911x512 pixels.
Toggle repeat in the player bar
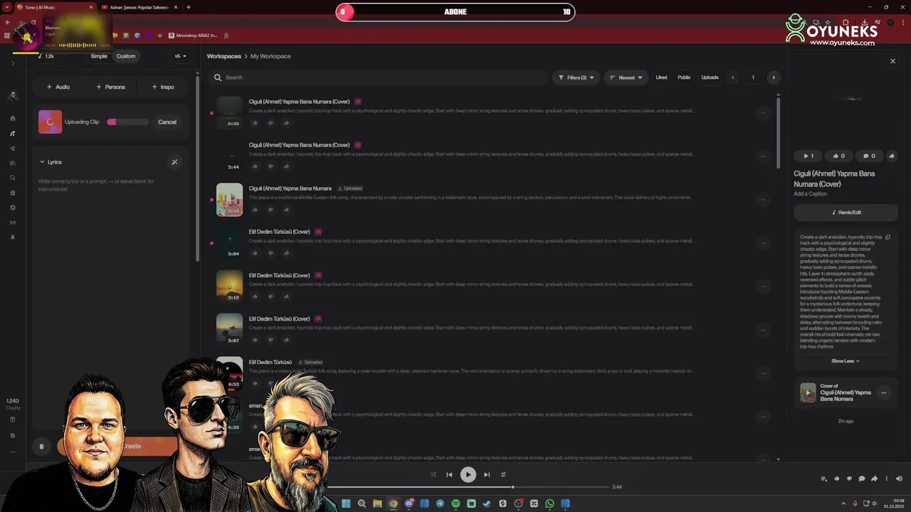[503, 475]
